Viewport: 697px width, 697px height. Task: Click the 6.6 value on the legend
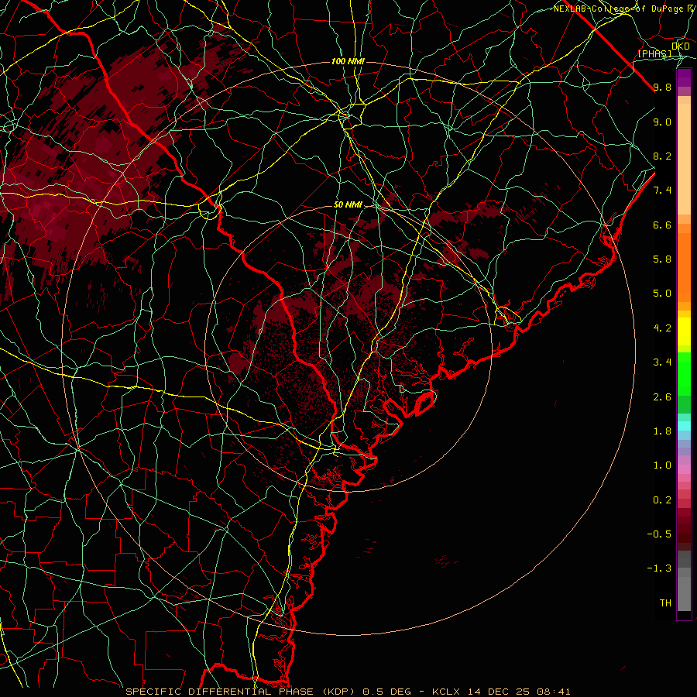click(662, 225)
